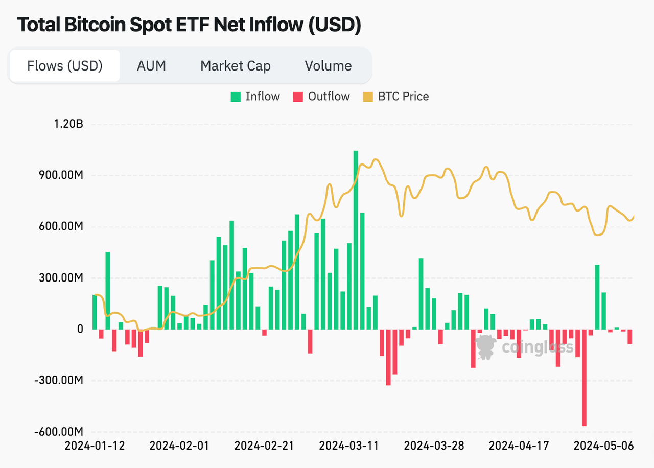Viewport: 654px width, 468px height.
Task: Switch to the Flows (USD) tab
Action: pyautogui.click(x=65, y=66)
